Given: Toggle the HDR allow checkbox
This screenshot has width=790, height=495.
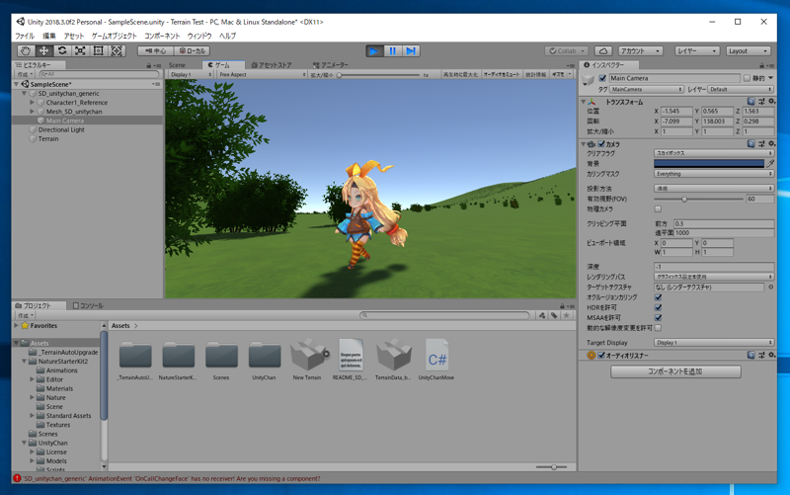Looking at the screenshot, I should click(x=658, y=307).
